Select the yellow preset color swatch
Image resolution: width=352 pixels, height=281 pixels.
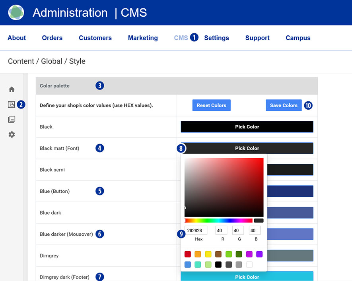208,254
